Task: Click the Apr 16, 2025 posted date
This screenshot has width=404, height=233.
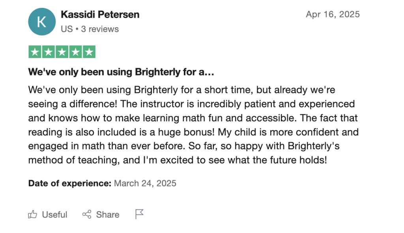Action: [333, 15]
